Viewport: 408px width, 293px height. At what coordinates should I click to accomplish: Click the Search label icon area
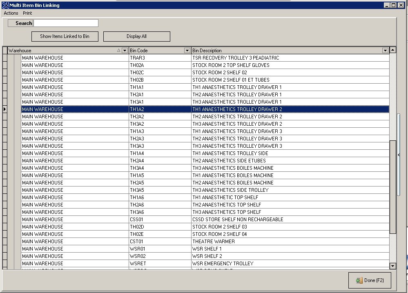(20, 23)
